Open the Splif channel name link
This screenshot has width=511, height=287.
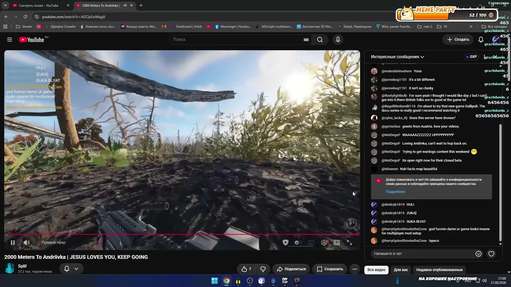coord(22,266)
